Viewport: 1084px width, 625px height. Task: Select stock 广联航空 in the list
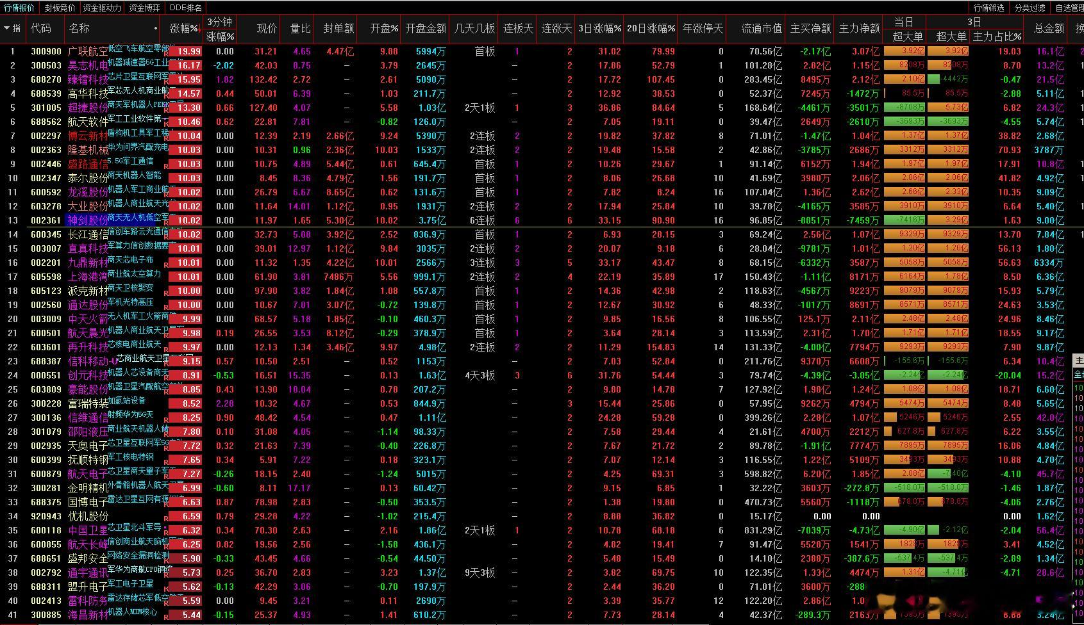tap(88, 51)
